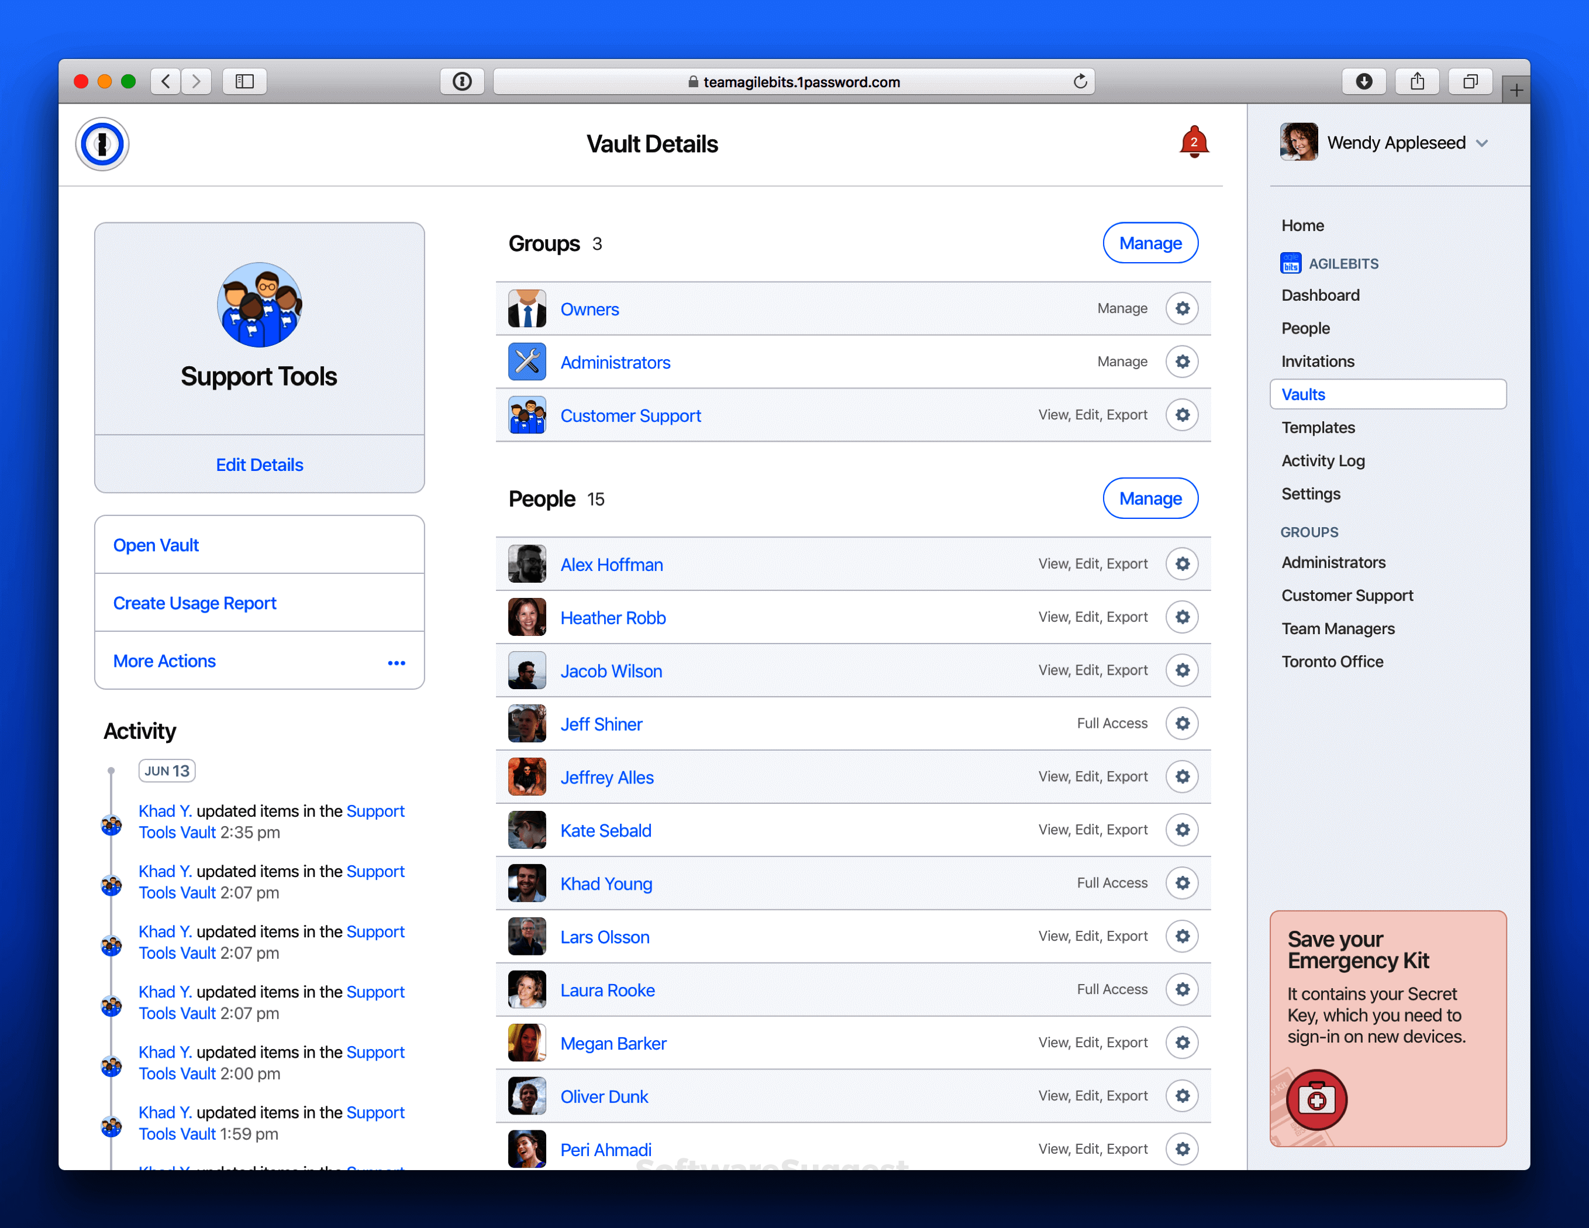The image size is (1589, 1228).
Task: Click Manage button for Groups
Action: pos(1150,243)
